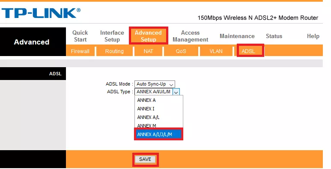Open the Help tab
Viewport: 331px width, 169px height.
(x=313, y=36)
